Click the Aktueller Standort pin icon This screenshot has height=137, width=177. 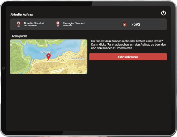(19, 24)
